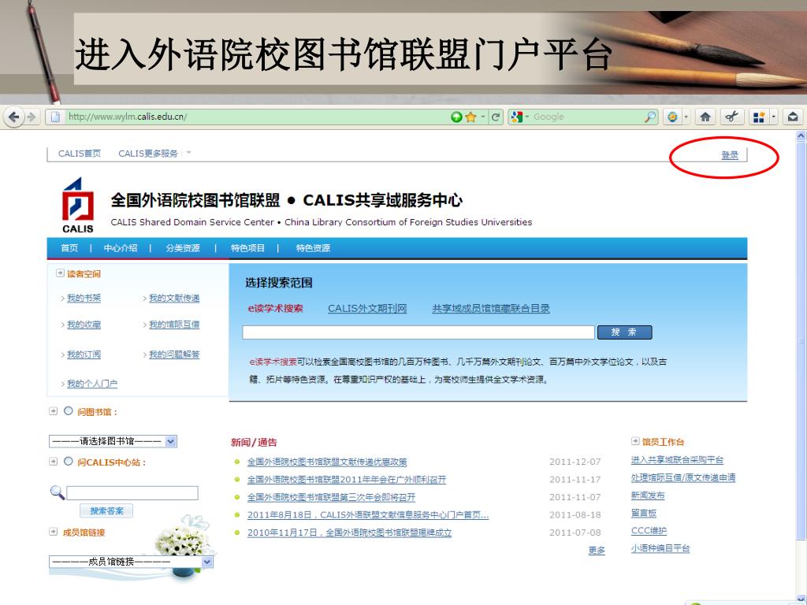
Task: Open 我的个人门户 link
Action: [92, 384]
